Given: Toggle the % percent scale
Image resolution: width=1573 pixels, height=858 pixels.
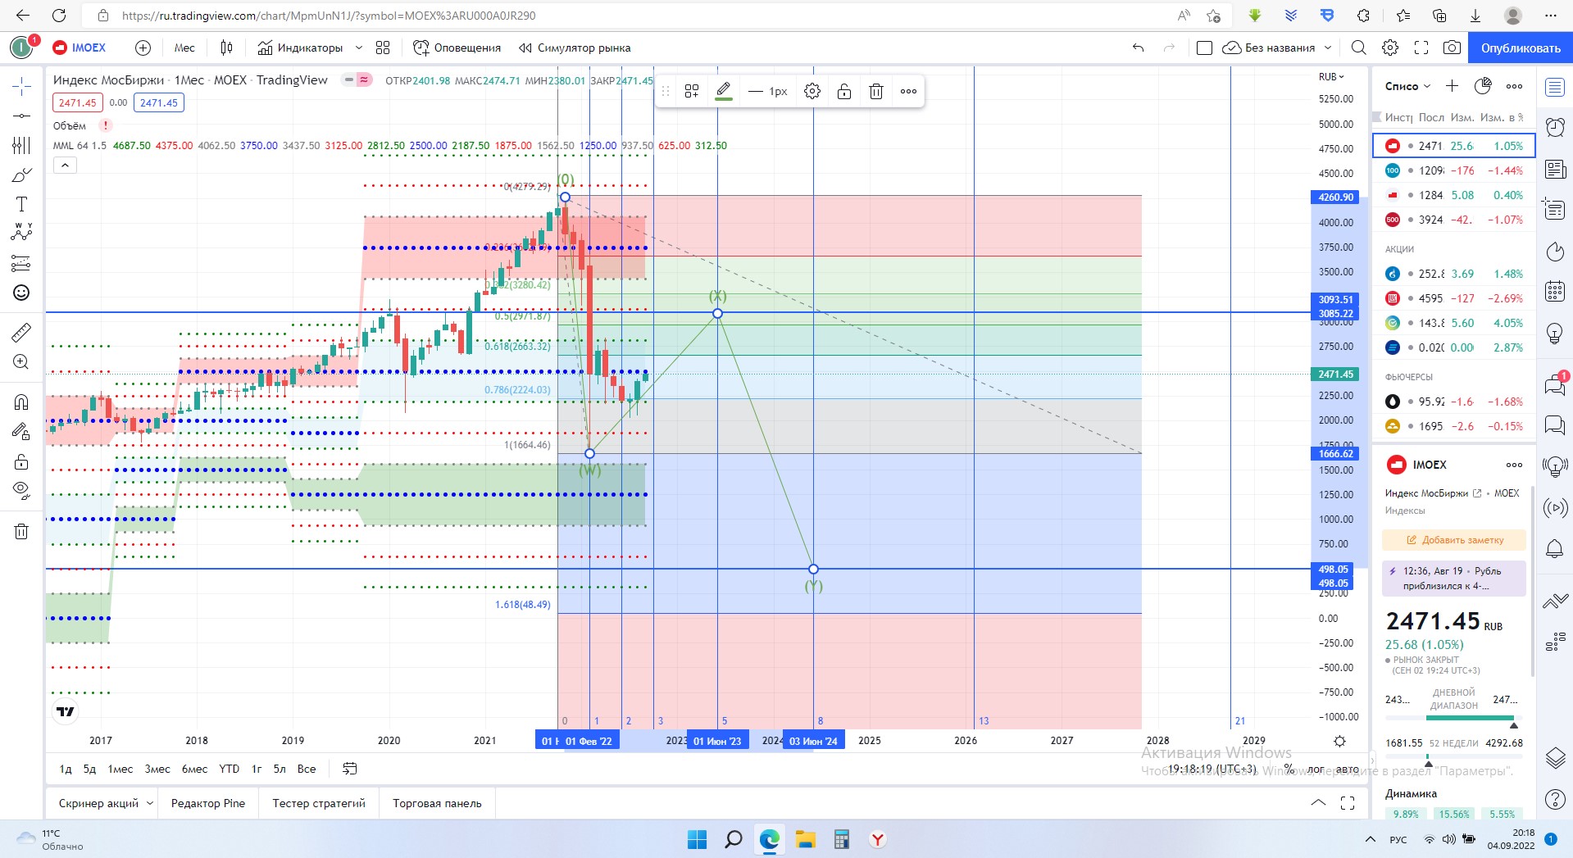Looking at the screenshot, I should coord(1289,769).
